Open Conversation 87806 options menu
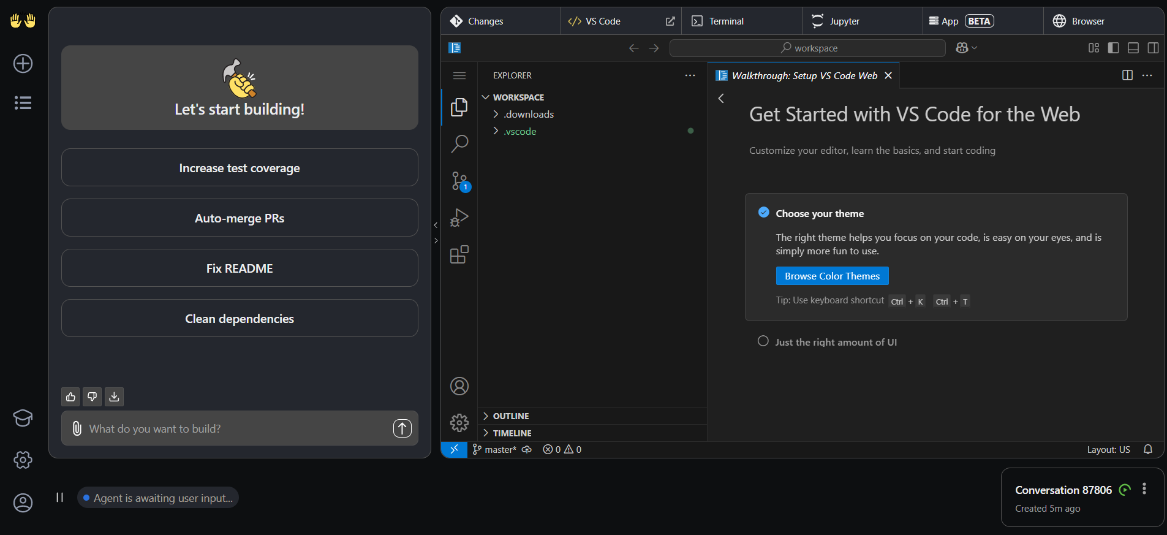Screen dimensions: 1167x535 tap(1144, 489)
